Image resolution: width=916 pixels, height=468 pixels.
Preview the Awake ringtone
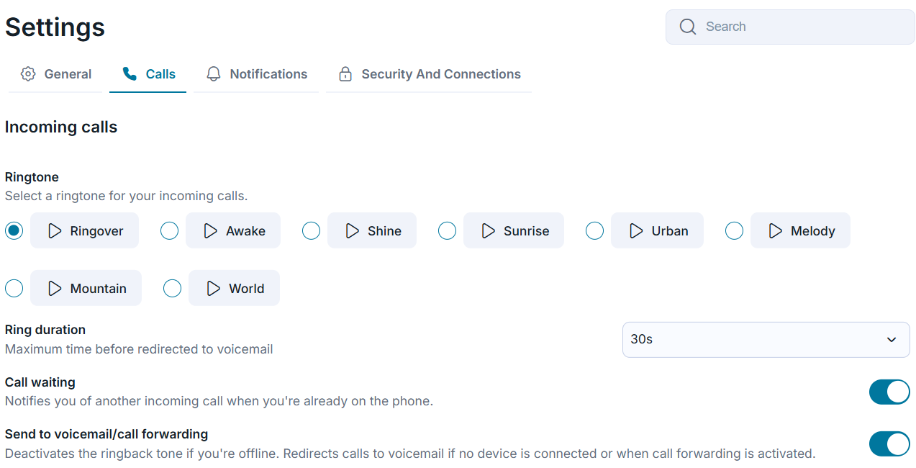click(x=233, y=230)
